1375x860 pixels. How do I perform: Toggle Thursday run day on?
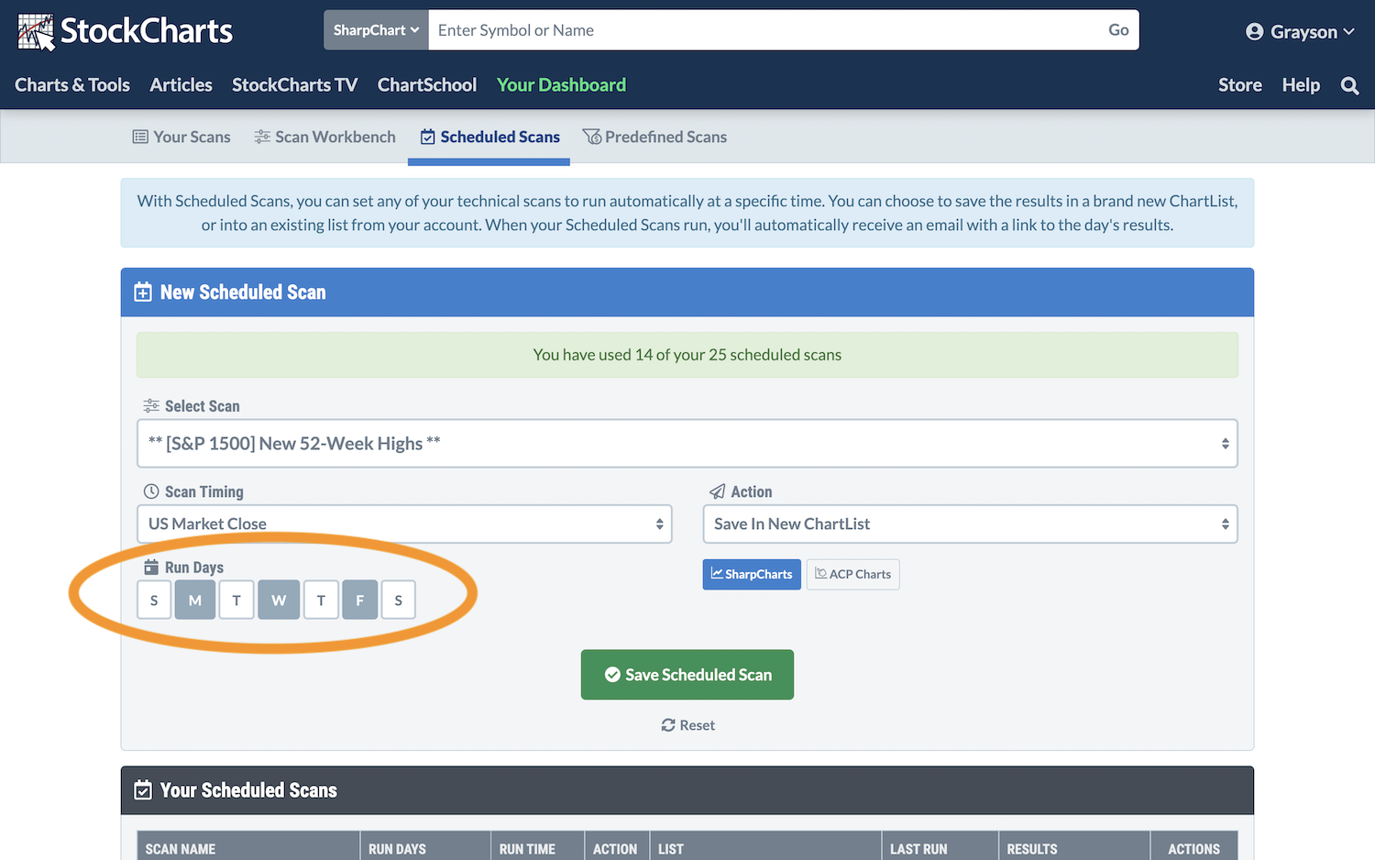[x=321, y=601]
